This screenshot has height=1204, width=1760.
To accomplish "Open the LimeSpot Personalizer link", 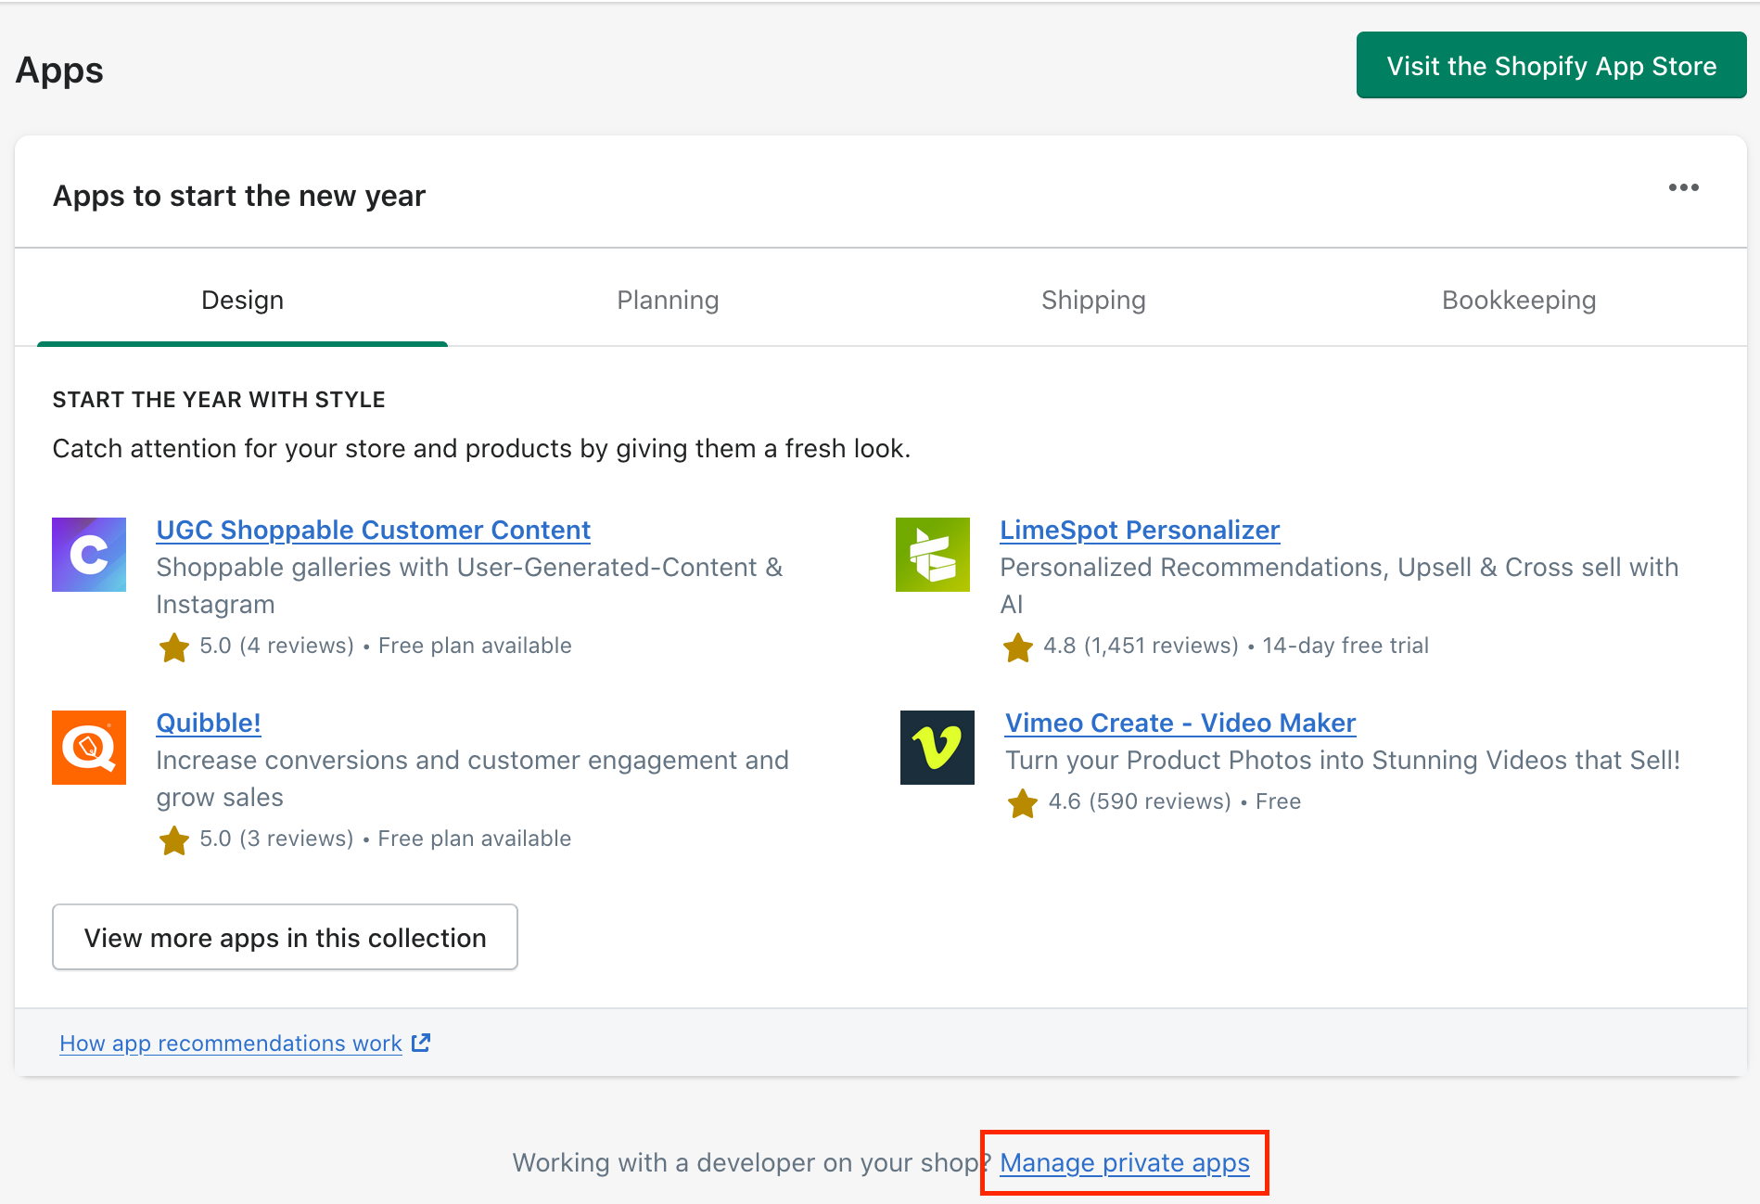I will pos(1140,530).
